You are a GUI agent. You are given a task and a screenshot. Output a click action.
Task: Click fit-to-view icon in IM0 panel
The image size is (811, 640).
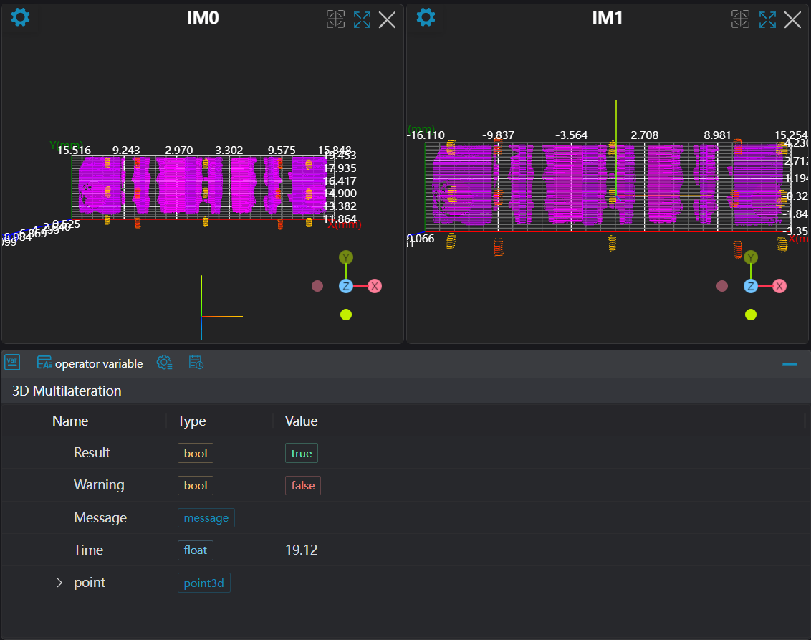[x=335, y=19]
